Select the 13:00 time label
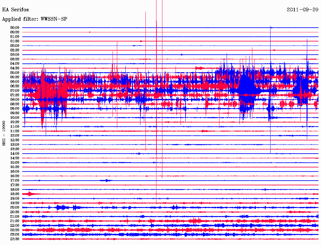 tap(15, 145)
